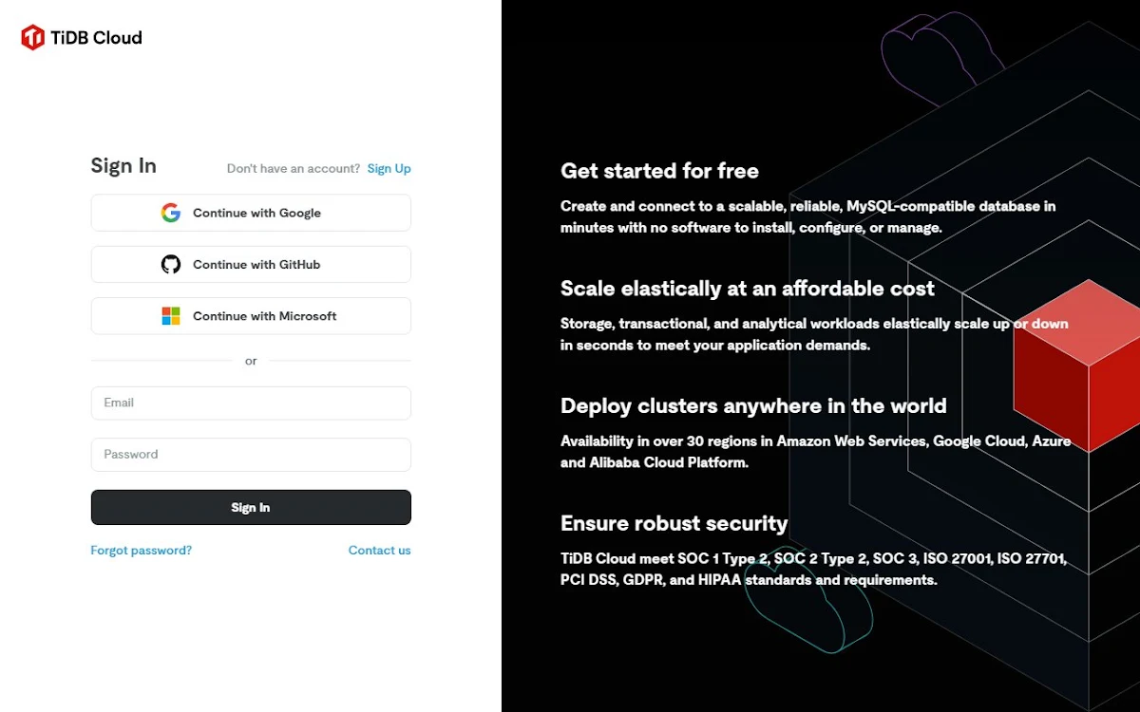Focus the Password input field

pos(251,455)
